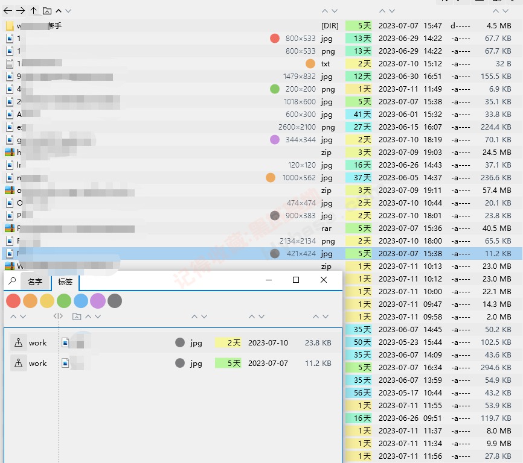Select the purple tag color swatch

click(98, 301)
